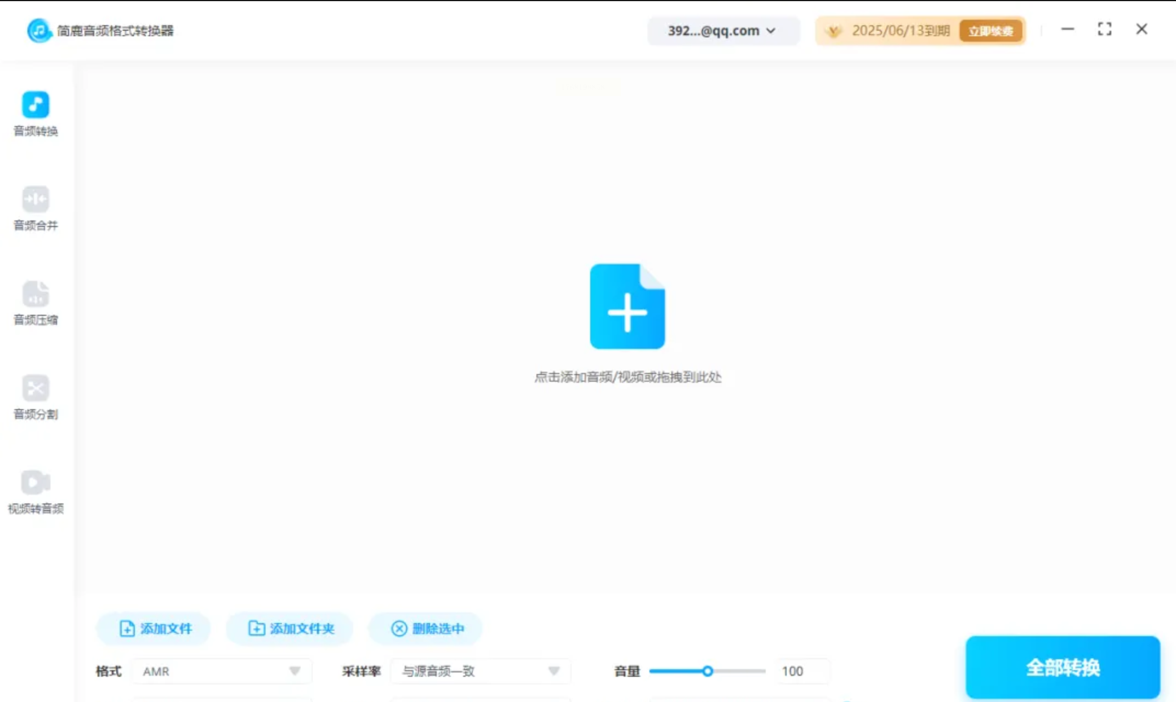Click the 点击添加音频/视频 drop area text

click(x=627, y=377)
